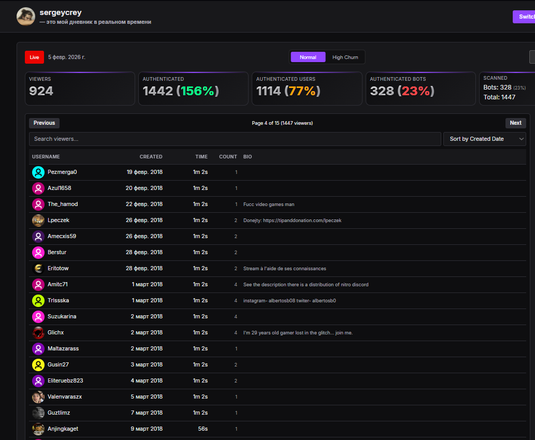Viewport: 535px width, 440px height.
Task: Sort by COUNT column header
Action: pos(228,157)
